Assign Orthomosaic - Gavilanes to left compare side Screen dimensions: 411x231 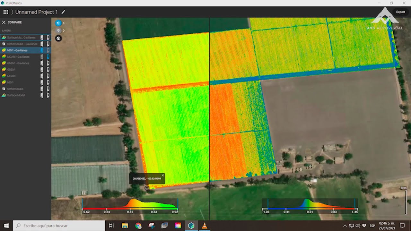(x=42, y=44)
